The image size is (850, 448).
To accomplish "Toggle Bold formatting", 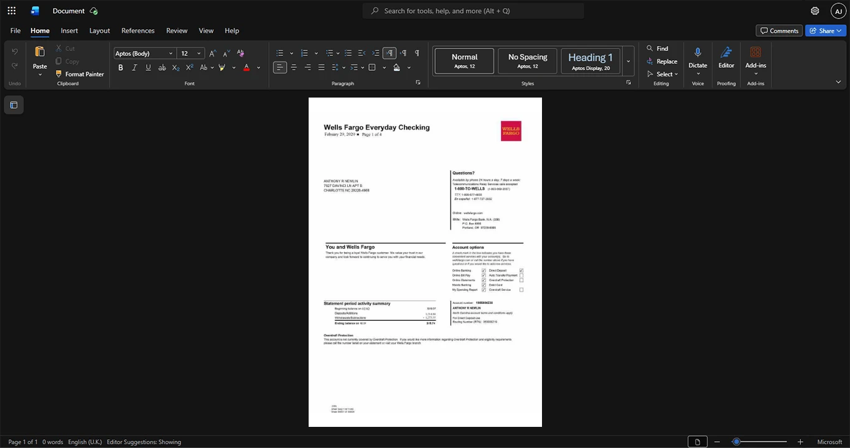I will [121, 67].
